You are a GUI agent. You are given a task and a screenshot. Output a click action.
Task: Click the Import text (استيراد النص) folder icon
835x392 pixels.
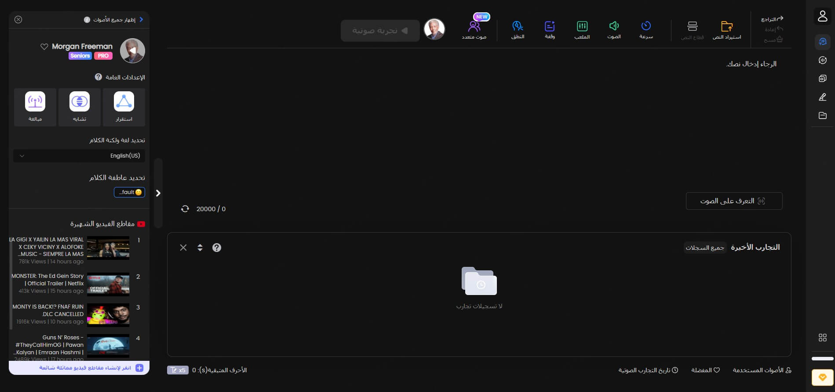click(x=727, y=26)
